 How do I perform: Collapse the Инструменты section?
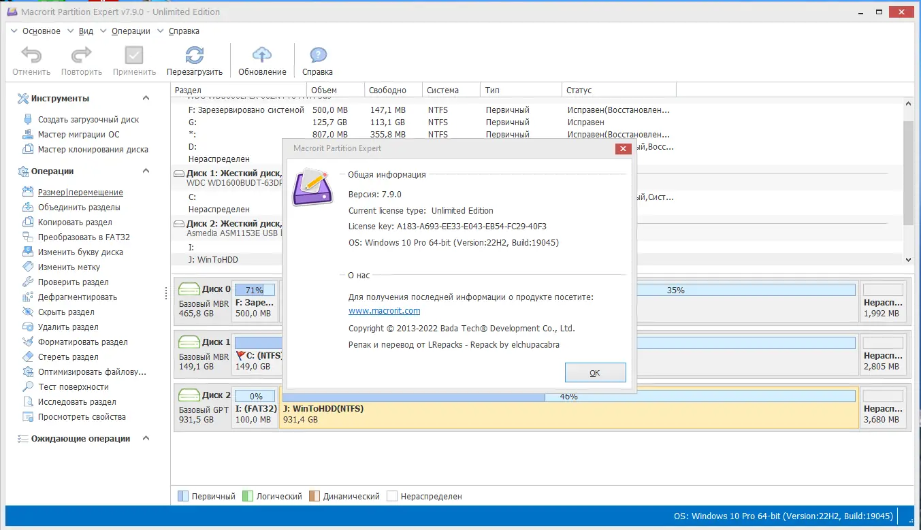coord(145,97)
